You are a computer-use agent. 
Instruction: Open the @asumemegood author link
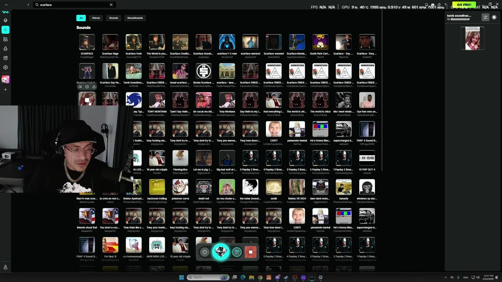click(x=460, y=19)
